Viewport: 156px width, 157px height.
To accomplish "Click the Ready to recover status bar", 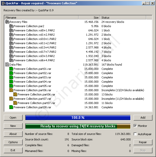I will [78, 126].
